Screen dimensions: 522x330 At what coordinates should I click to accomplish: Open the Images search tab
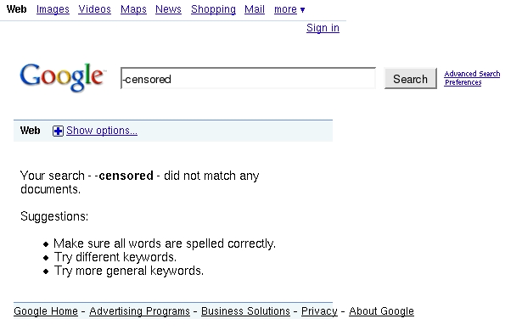(x=53, y=9)
